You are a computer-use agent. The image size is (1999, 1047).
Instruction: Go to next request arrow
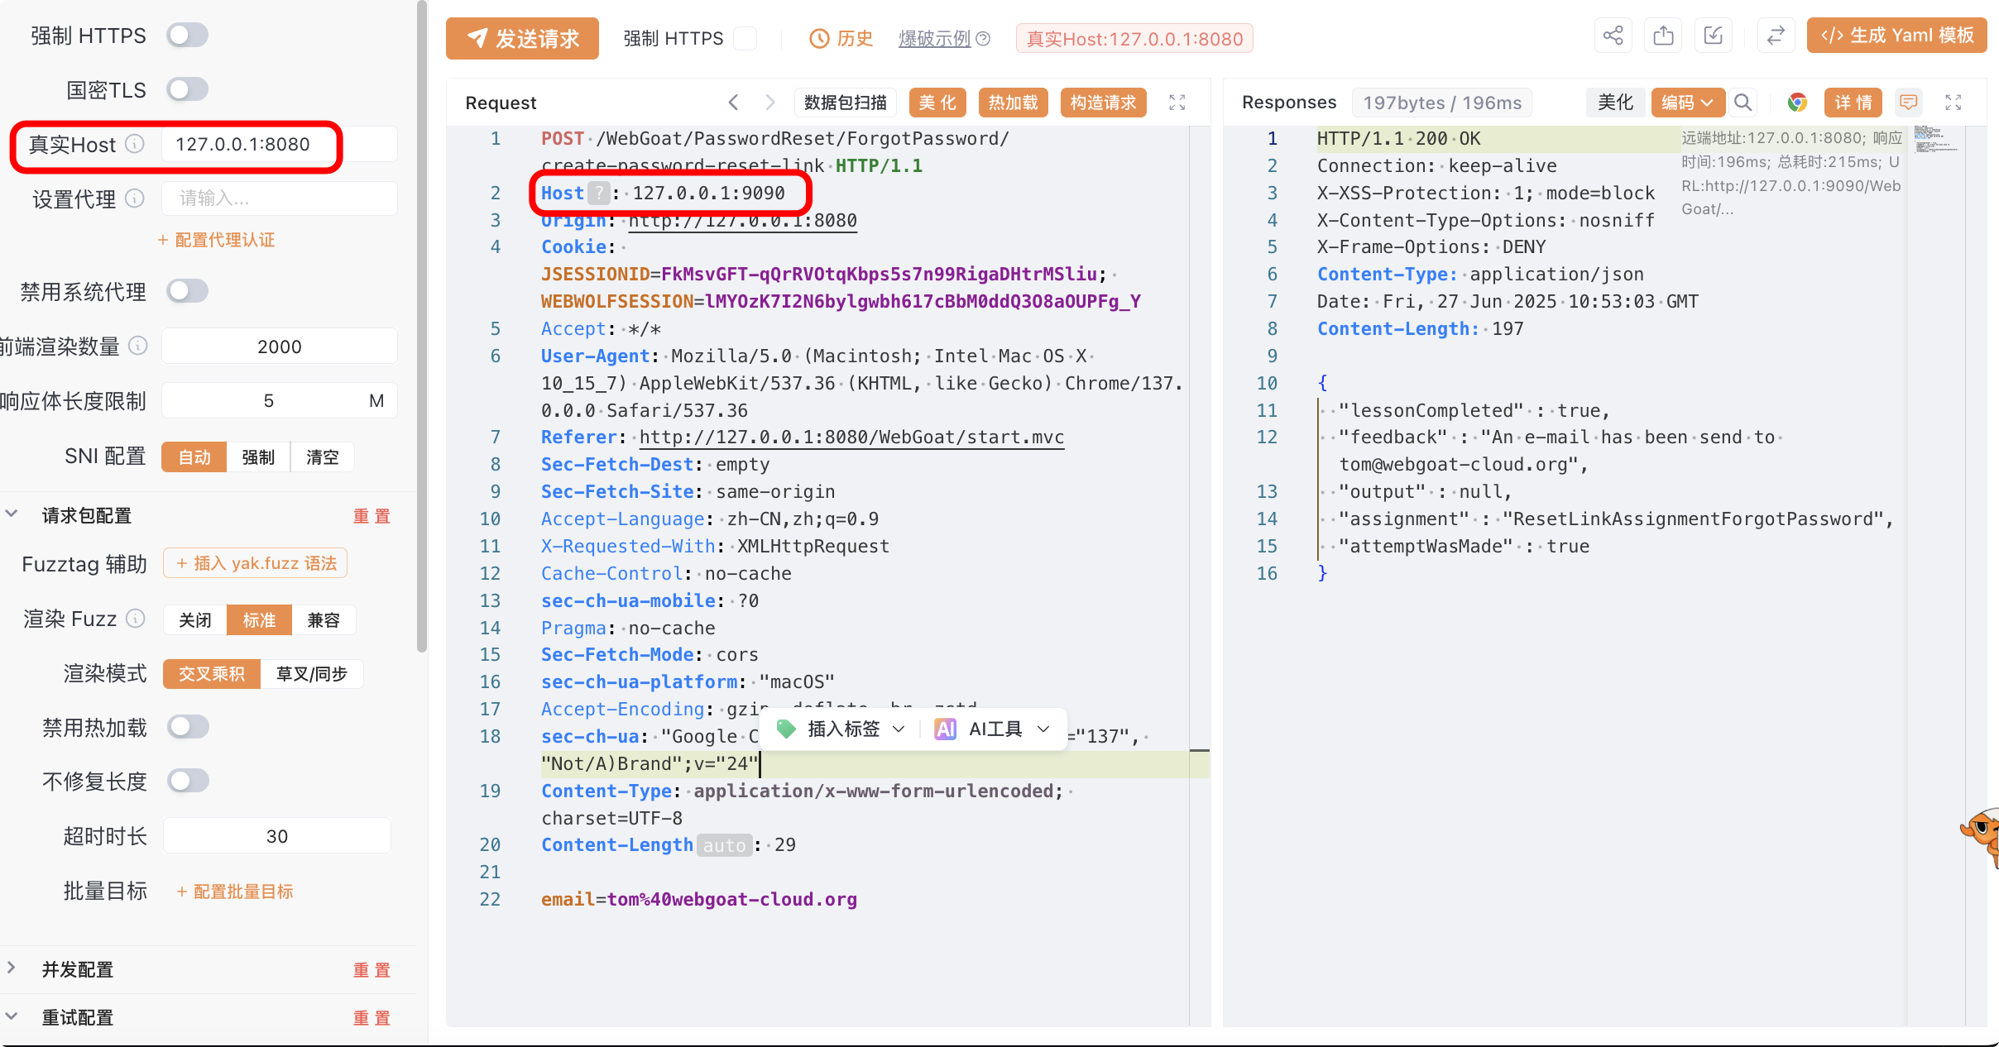[770, 103]
